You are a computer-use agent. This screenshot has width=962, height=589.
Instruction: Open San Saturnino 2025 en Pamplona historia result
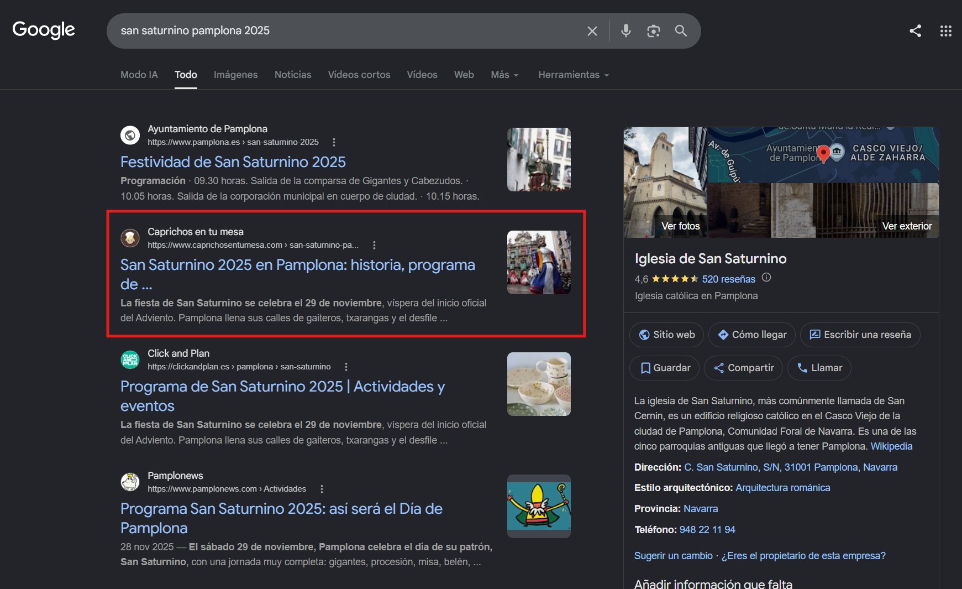point(298,274)
